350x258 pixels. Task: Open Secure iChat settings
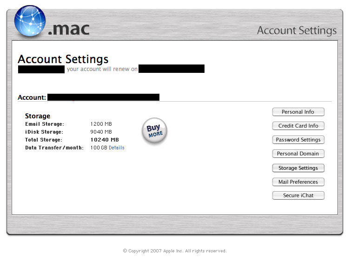(x=298, y=195)
